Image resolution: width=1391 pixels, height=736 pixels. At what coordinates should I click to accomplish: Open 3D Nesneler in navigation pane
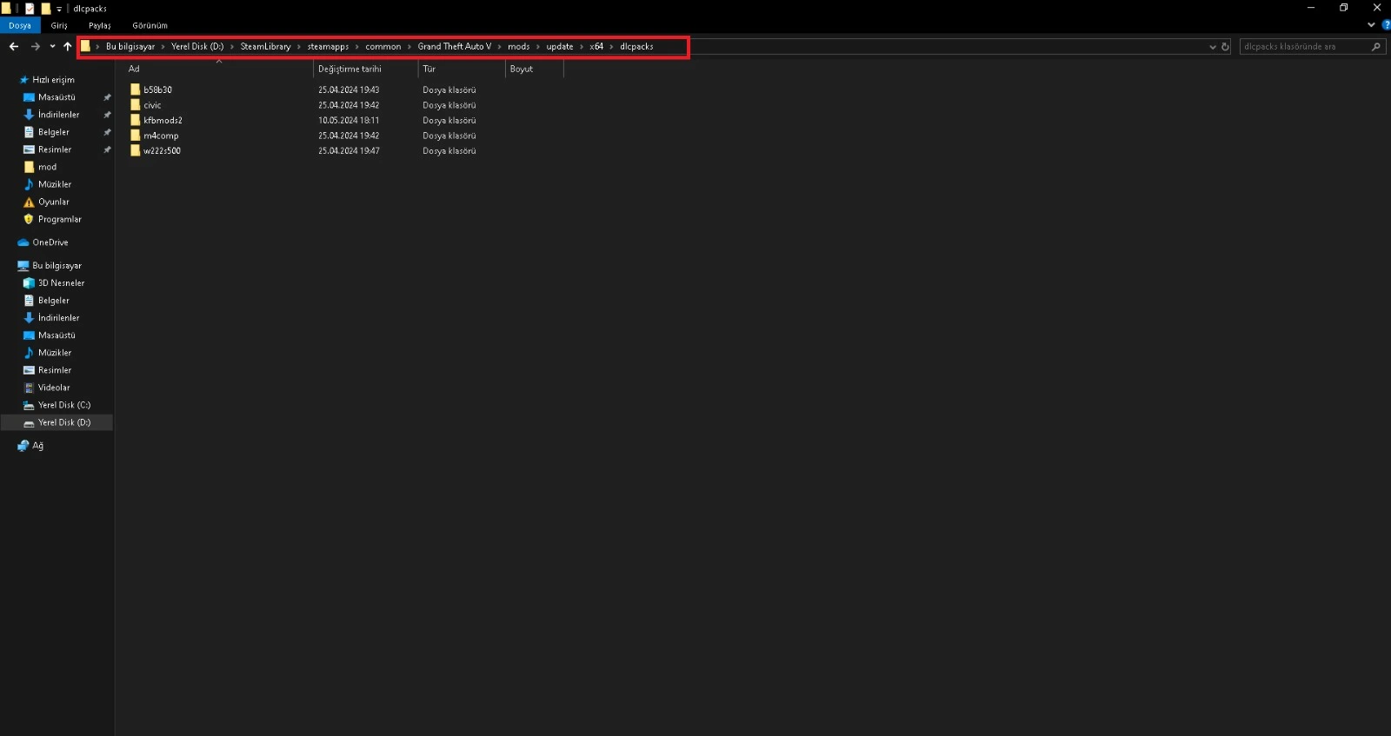pyautogui.click(x=61, y=283)
